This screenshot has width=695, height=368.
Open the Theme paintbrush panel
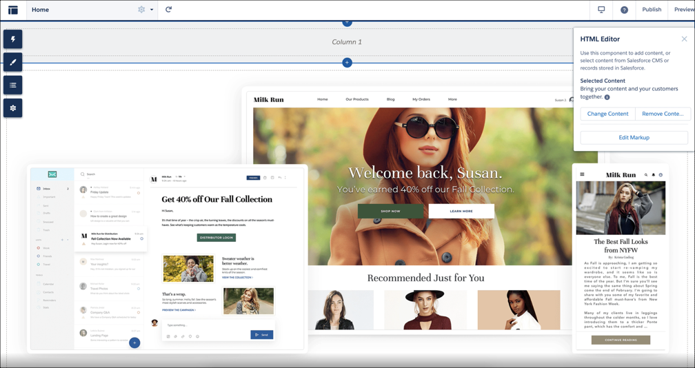click(12, 62)
